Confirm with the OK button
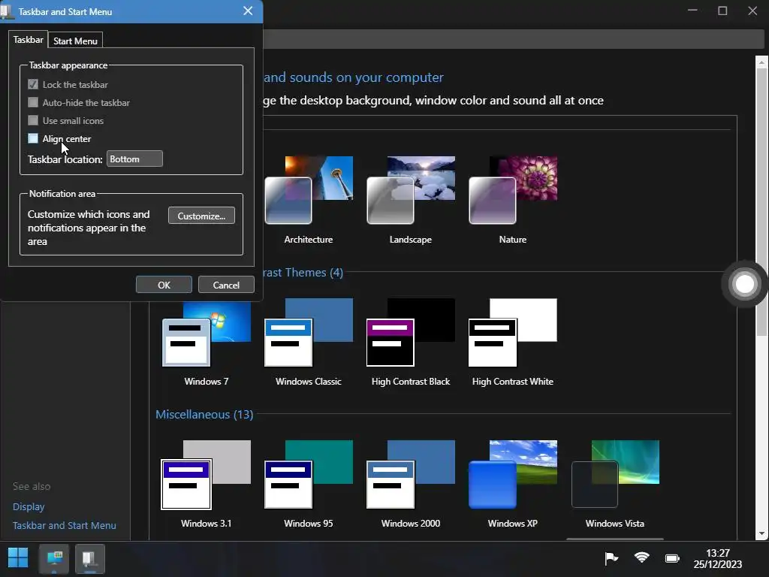This screenshot has height=577, width=769. (x=164, y=285)
